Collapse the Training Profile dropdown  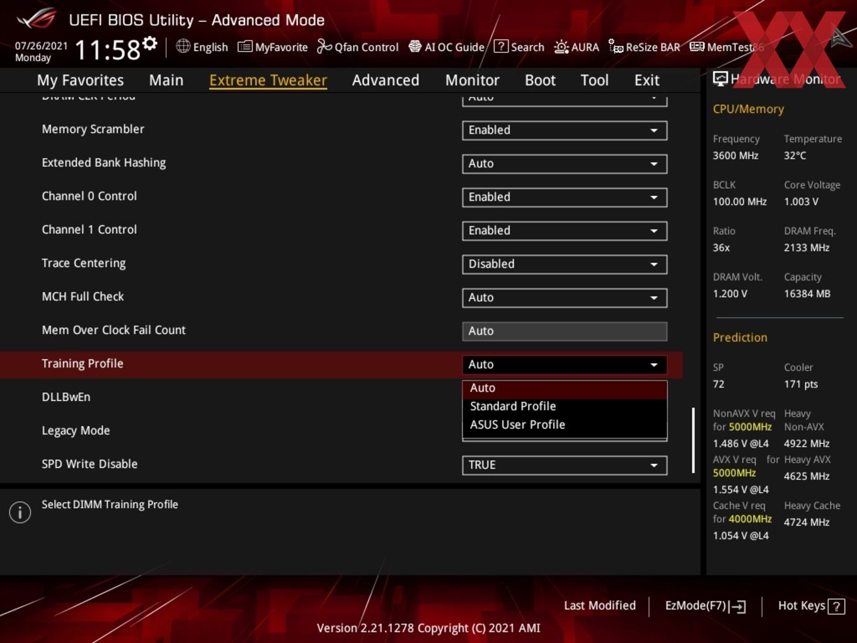(565, 364)
